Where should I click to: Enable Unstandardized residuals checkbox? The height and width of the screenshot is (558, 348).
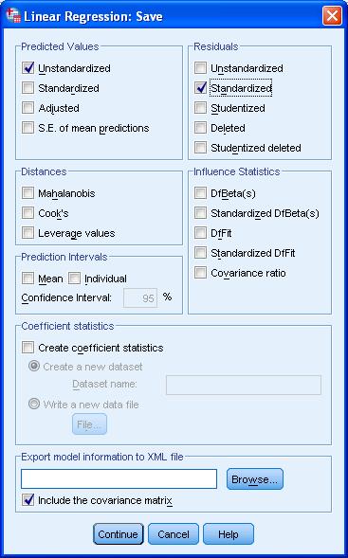(x=200, y=67)
